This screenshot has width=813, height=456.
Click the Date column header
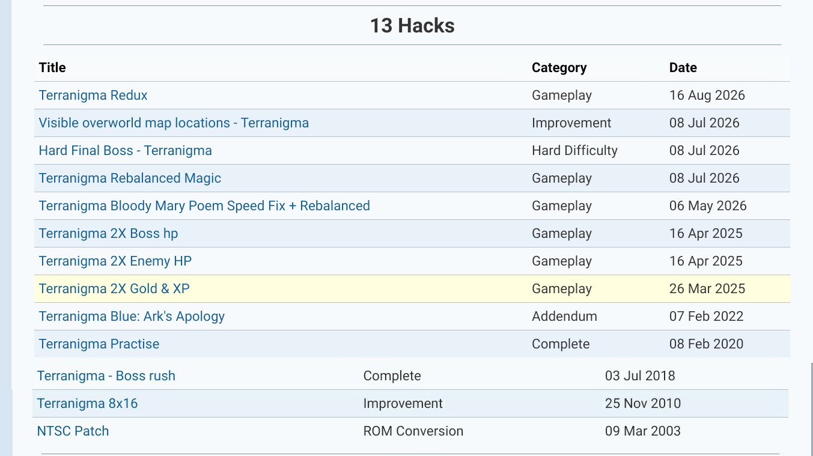click(683, 67)
